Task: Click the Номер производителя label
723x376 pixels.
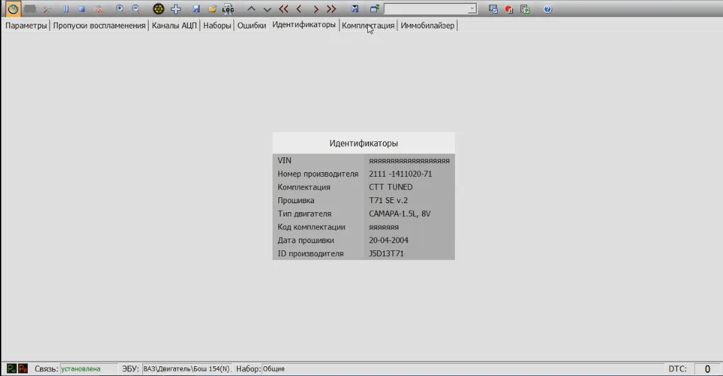Action: click(x=318, y=174)
